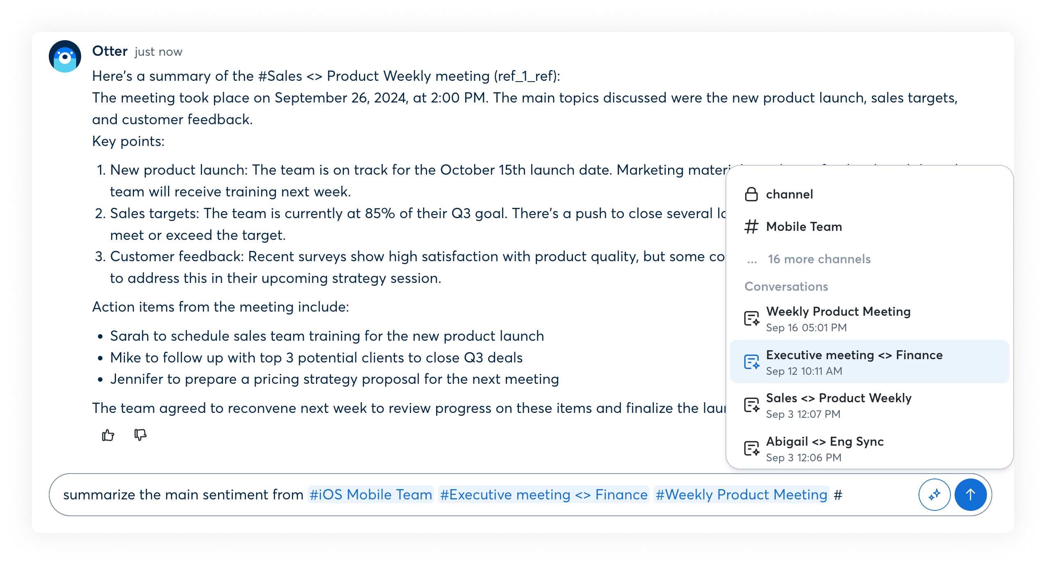This screenshot has height=565, width=1046.
Task: Click the #Executive meeting <> Finance tag
Action: coord(543,494)
